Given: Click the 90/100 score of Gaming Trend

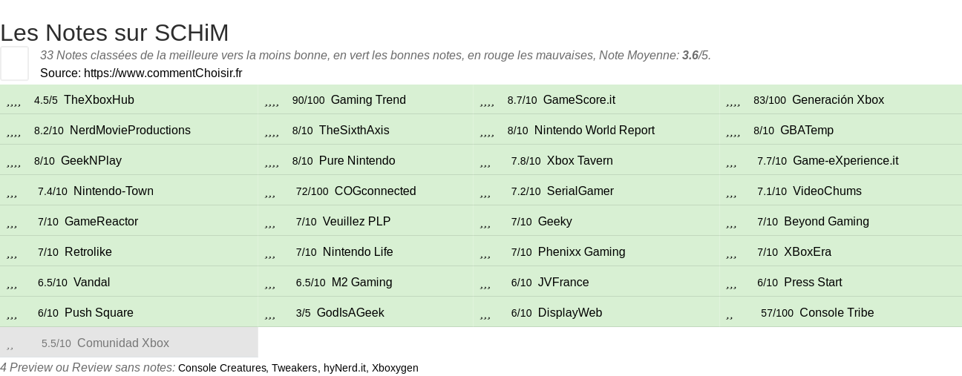Looking at the screenshot, I should click(x=309, y=100).
